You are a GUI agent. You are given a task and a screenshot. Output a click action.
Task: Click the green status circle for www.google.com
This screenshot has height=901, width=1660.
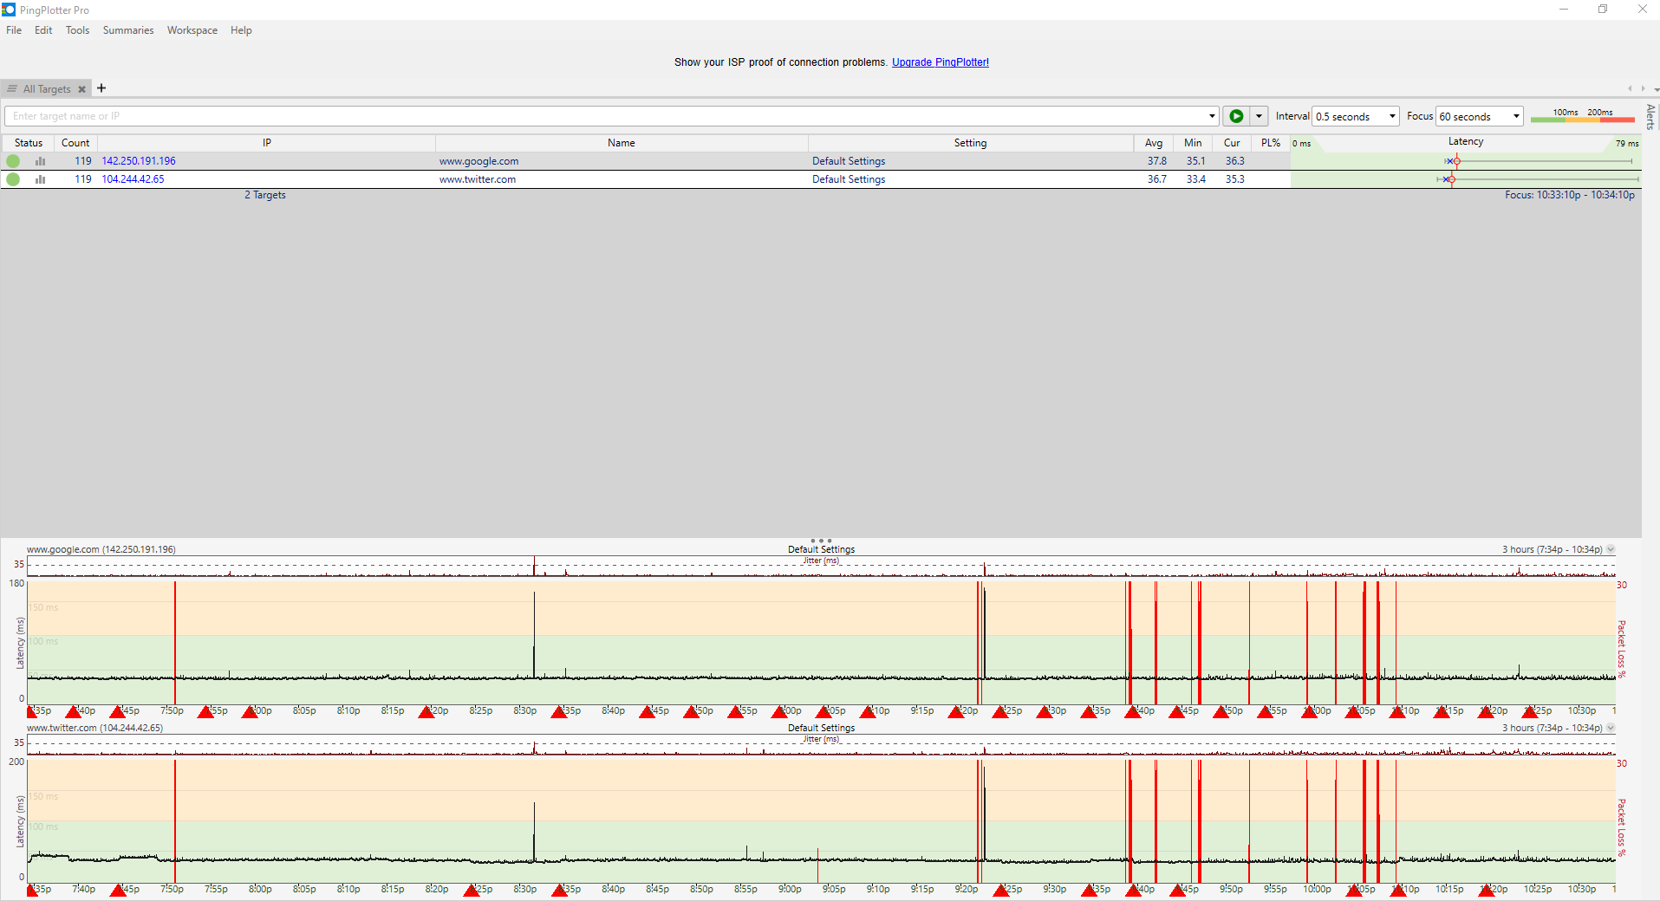13,161
